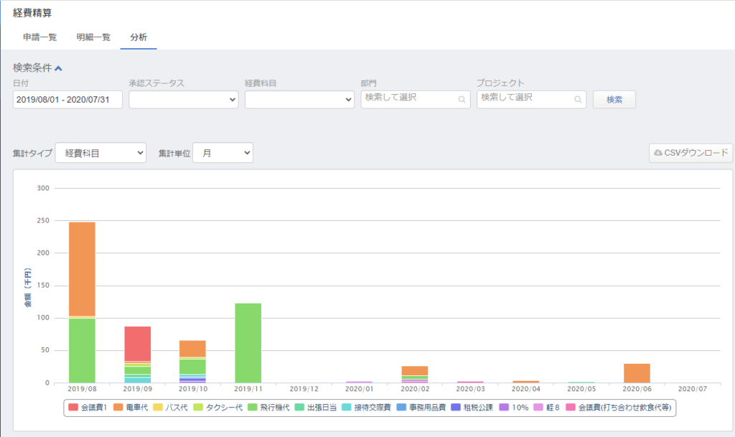Switch to the 申請一覧 tab
The height and width of the screenshot is (437, 735).
pyautogui.click(x=40, y=37)
